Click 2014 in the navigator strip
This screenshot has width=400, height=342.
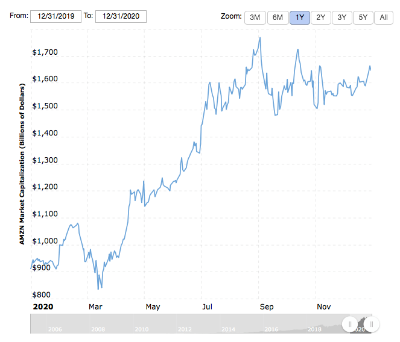point(228,329)
